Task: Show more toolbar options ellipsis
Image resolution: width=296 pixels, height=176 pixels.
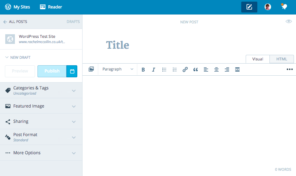Action: pyautogui.click(x=290, y=70)
